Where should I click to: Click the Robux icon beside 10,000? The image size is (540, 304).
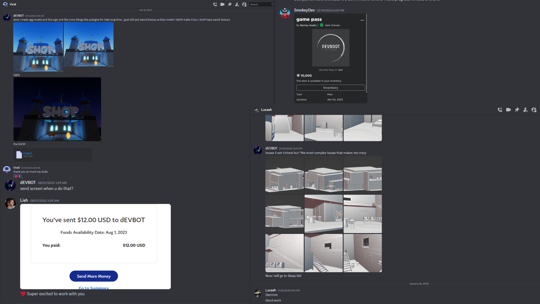click(298, 75)
